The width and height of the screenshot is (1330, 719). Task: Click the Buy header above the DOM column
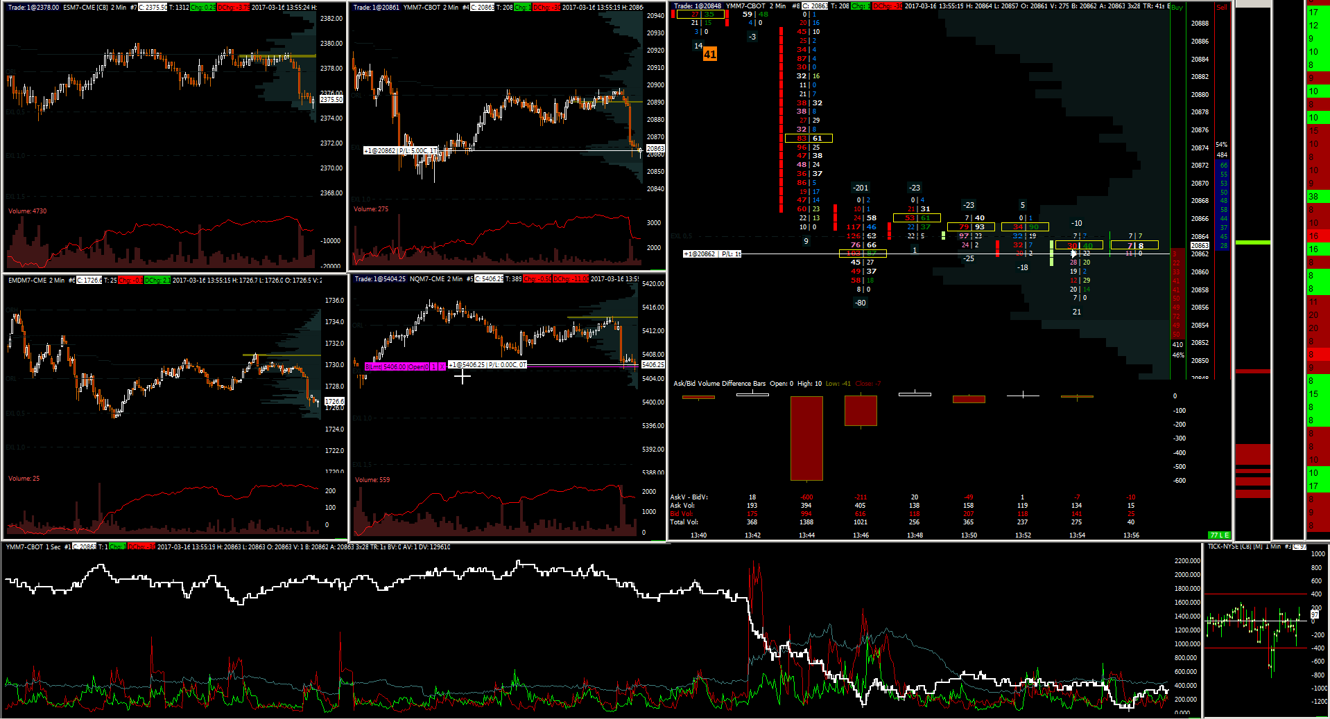(x=1177, y=7)
